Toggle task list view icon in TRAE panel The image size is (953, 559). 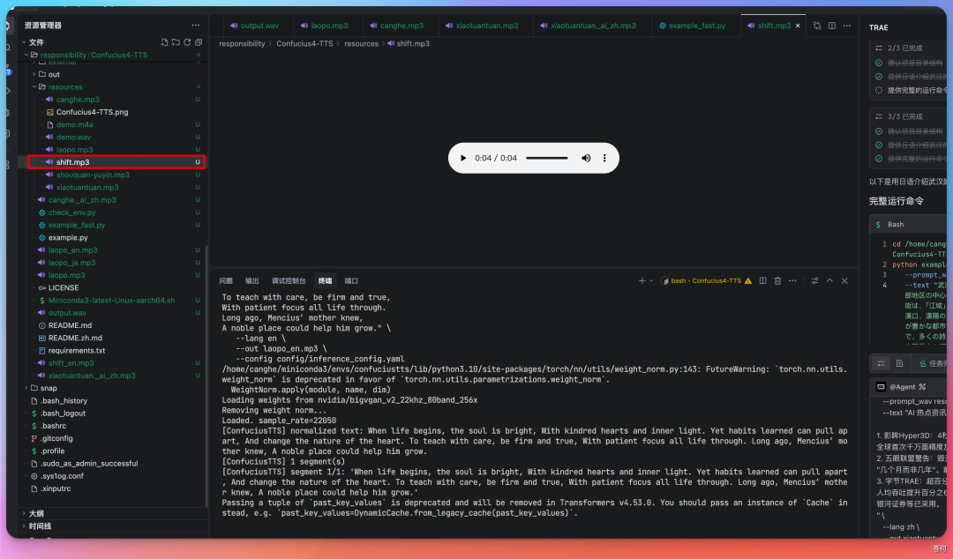click(x=881, y=363)
